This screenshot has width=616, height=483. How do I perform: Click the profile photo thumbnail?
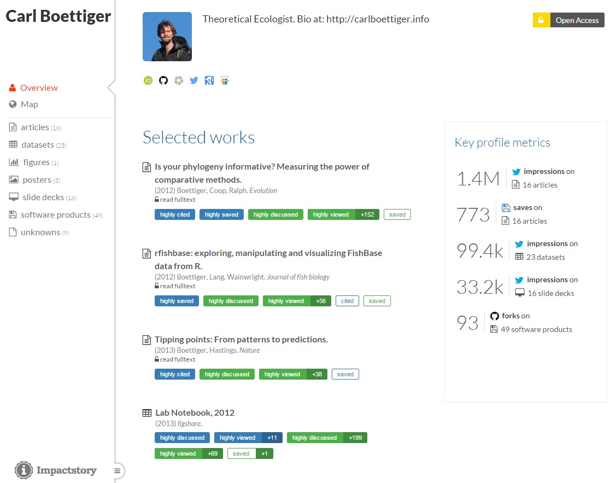tap(167, 37)
